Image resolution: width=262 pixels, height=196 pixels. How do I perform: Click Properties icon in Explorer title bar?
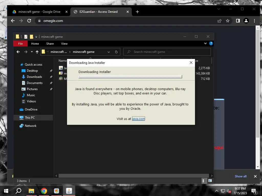(26, 37)
